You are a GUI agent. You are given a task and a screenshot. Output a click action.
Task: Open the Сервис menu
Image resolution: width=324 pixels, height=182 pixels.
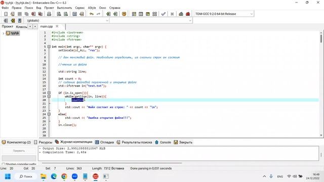tap(80, 8)
